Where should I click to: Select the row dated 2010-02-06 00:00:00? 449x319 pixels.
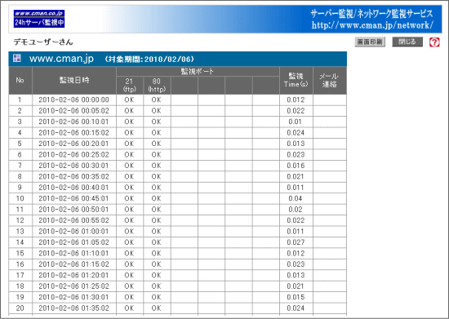[177, 100]
